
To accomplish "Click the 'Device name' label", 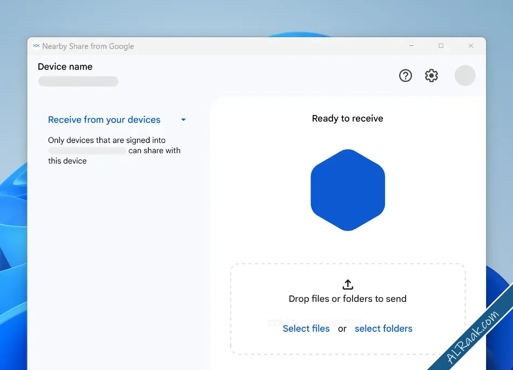I will tap(65, 67).
